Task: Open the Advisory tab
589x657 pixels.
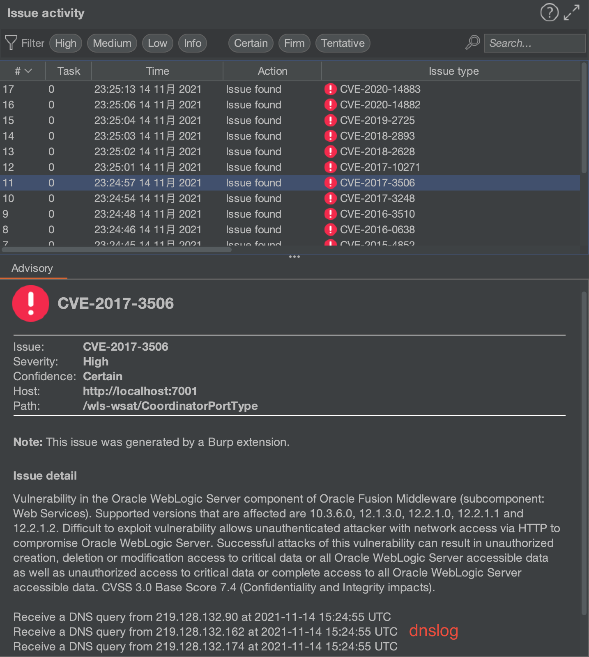Action: [x=32, y=268]
